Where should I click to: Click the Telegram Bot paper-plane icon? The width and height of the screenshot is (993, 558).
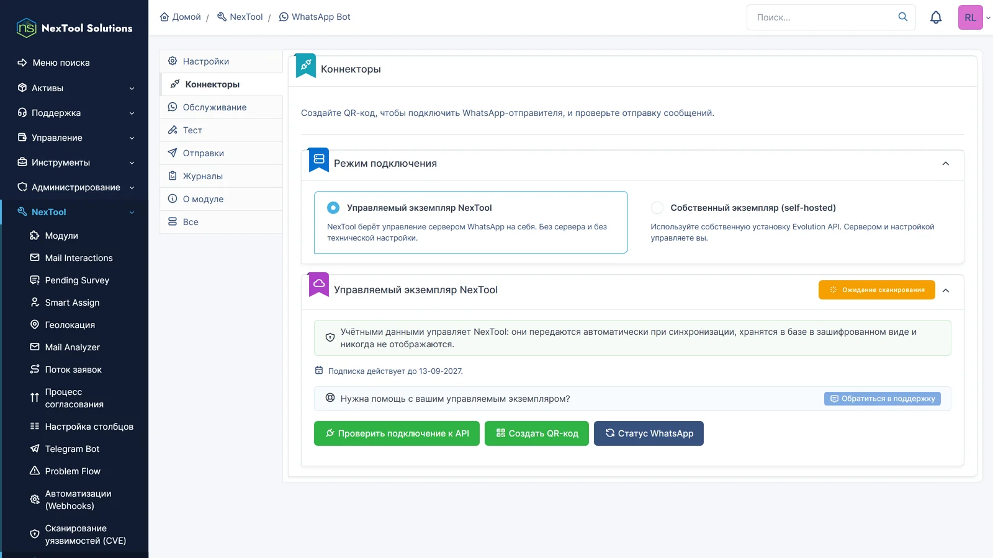[x=35, y=448]
